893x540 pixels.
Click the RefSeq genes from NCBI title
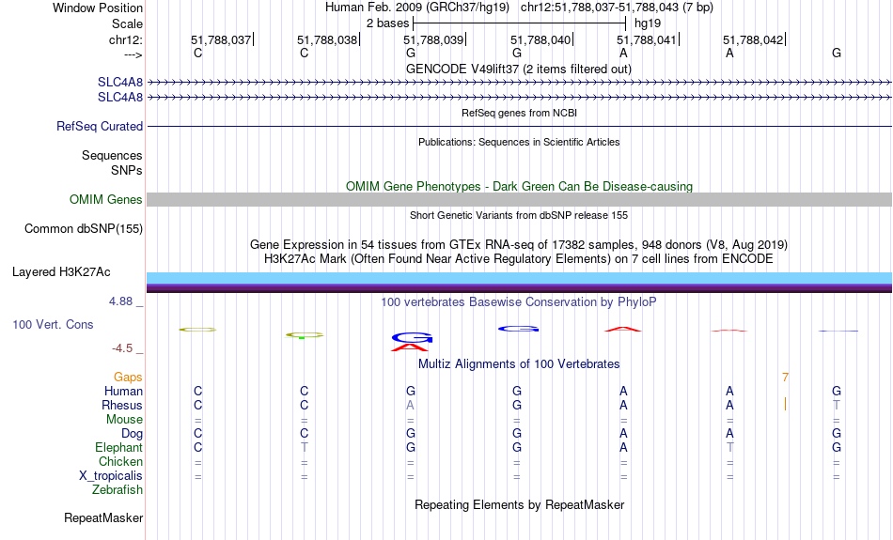click(519, 113)
